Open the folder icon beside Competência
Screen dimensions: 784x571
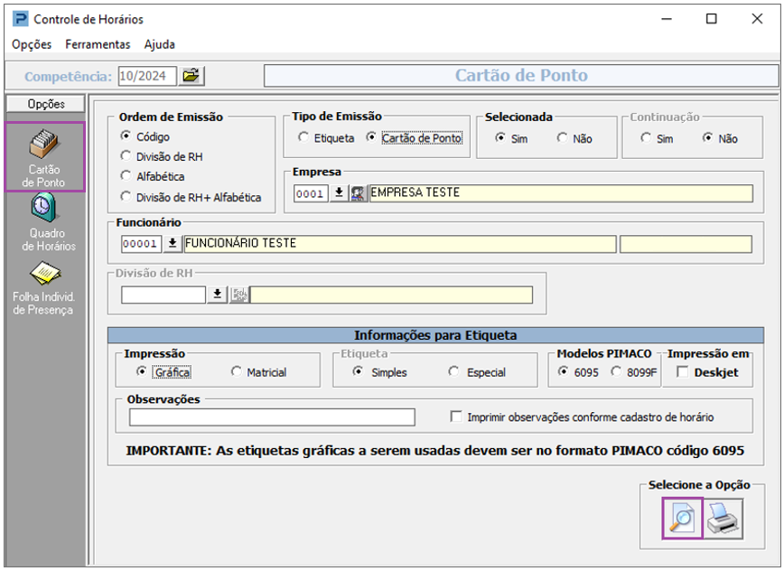tap(191, 76)
